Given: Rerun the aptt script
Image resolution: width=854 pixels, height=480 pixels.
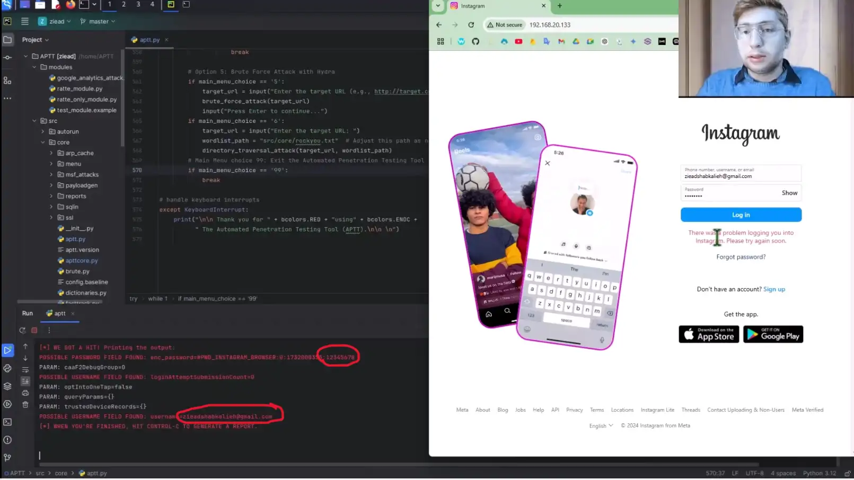Looking at the screenshot, I should pos(22,331).
